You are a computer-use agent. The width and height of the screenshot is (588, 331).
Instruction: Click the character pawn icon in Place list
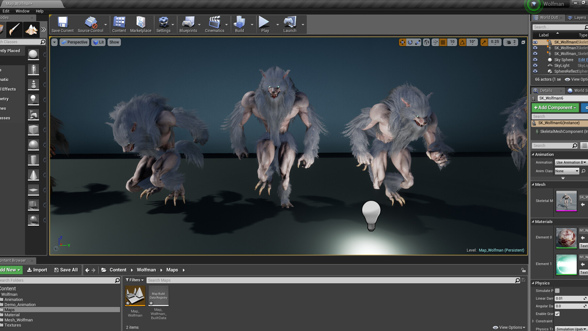coord(33,69)
